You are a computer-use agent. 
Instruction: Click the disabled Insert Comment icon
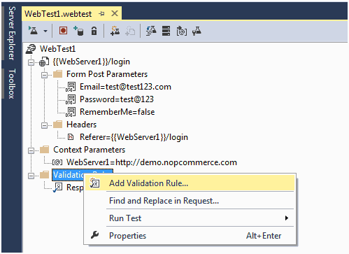(130, 31)
